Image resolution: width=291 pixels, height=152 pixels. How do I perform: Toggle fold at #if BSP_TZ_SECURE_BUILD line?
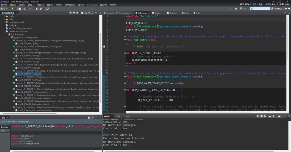pyautogui.click(x=125, y=53)
